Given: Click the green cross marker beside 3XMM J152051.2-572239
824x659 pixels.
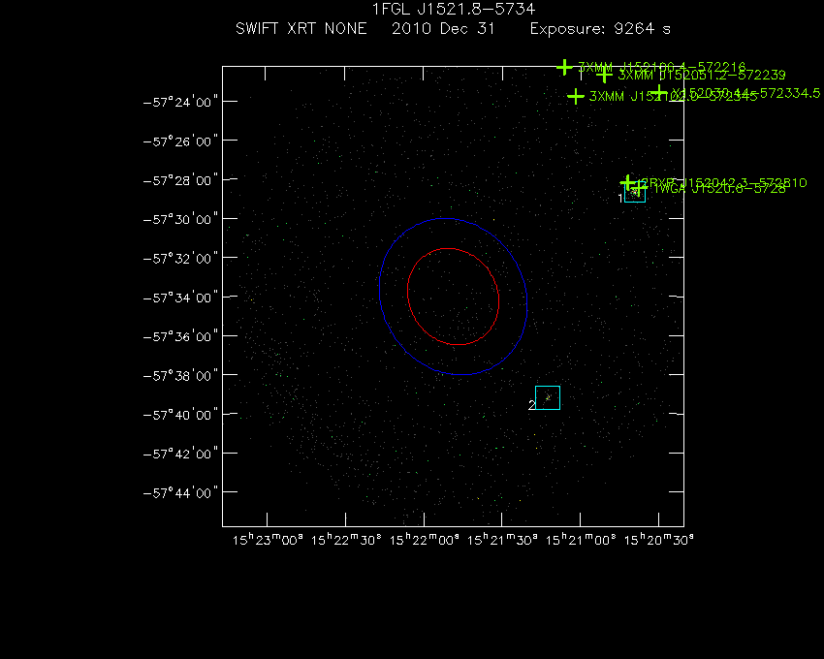Looking at the screenshot, I should 604,76.
